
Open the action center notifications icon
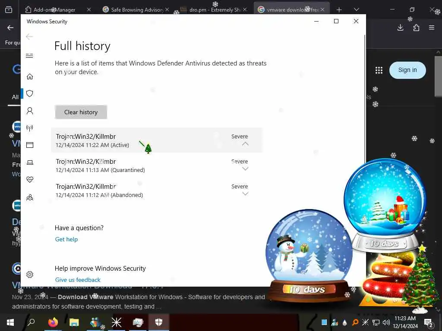click(429, 322)
